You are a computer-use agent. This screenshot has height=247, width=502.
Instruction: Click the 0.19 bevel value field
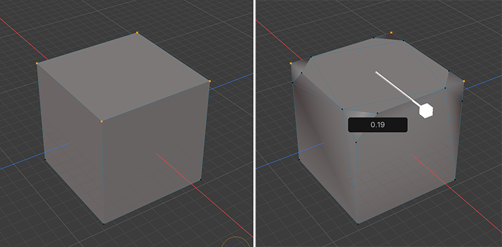click(x=378, y=125)
